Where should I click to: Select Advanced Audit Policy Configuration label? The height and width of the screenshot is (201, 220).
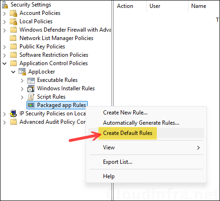tap(52, 122)
